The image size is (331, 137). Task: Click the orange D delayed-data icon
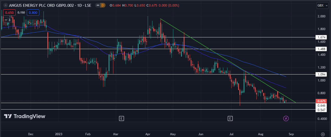coord(102,5)
